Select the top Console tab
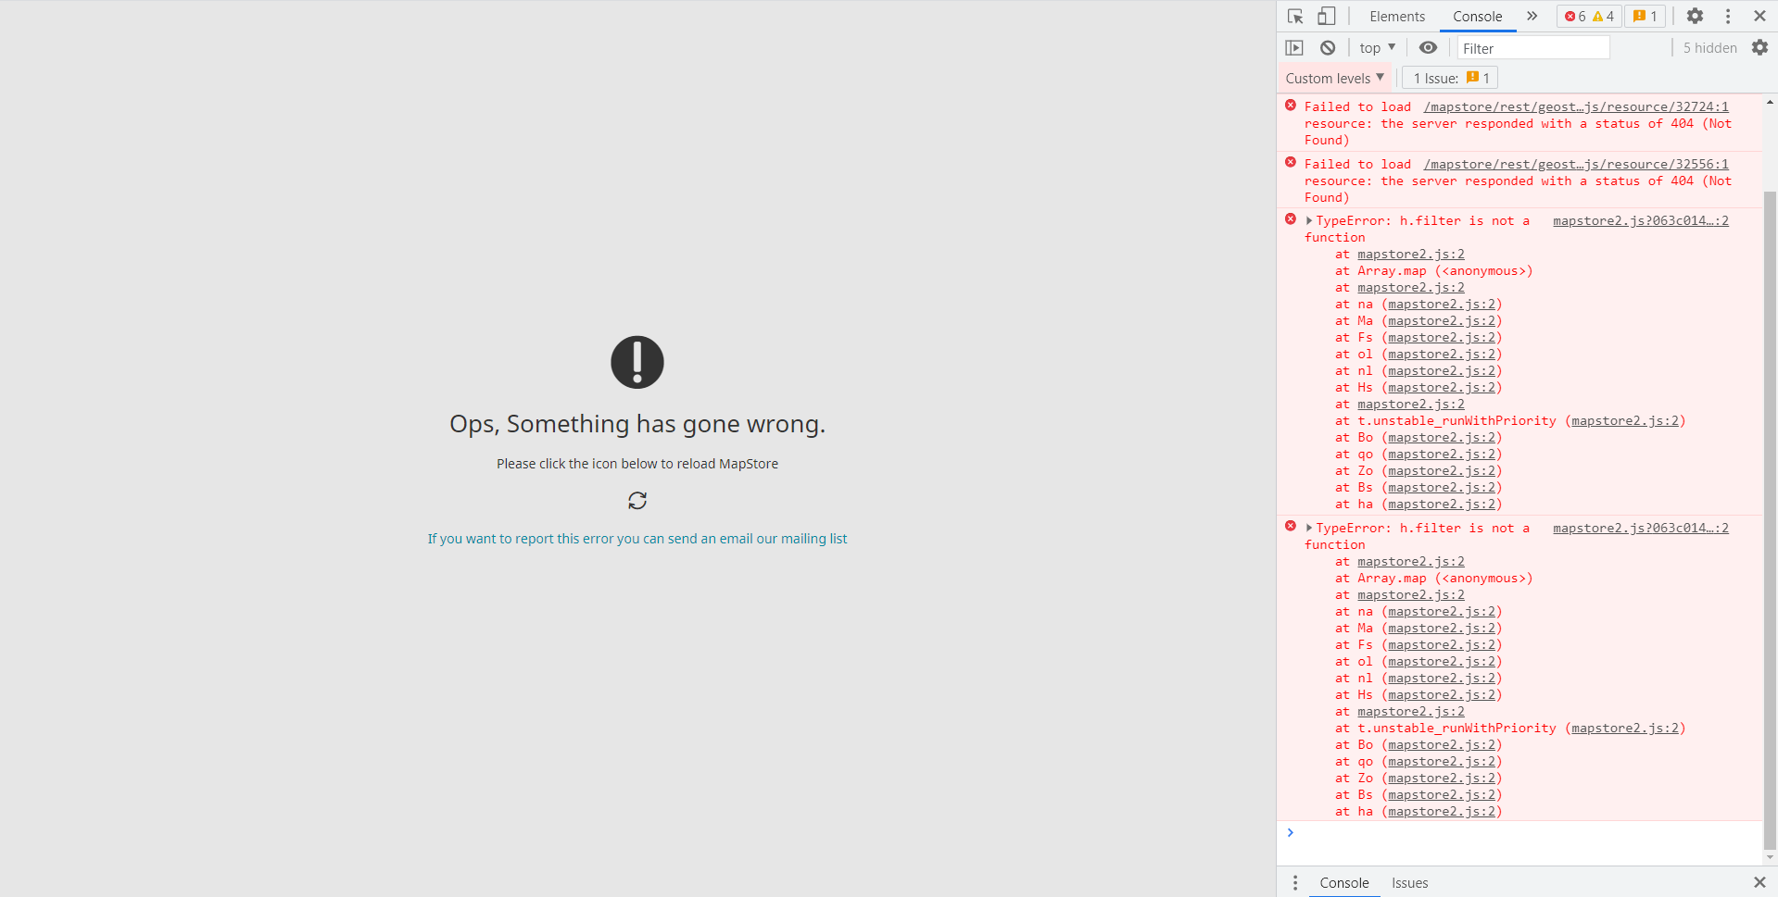This screenshot has height=897, width=1778. 1477,17
